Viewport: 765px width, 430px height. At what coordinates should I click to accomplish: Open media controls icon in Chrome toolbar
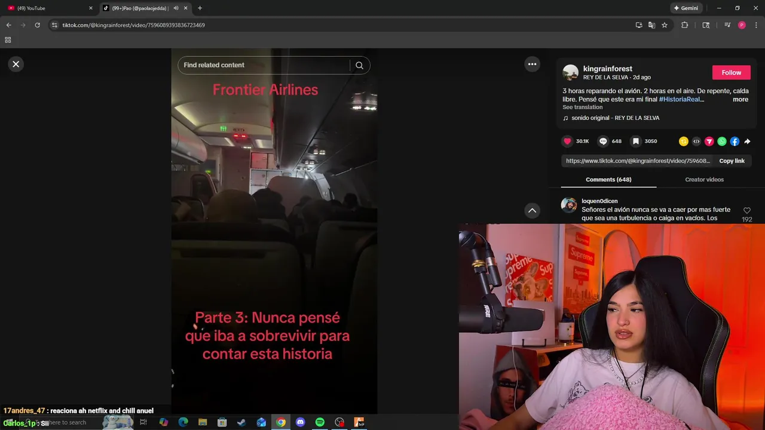[x=727, y=25]
